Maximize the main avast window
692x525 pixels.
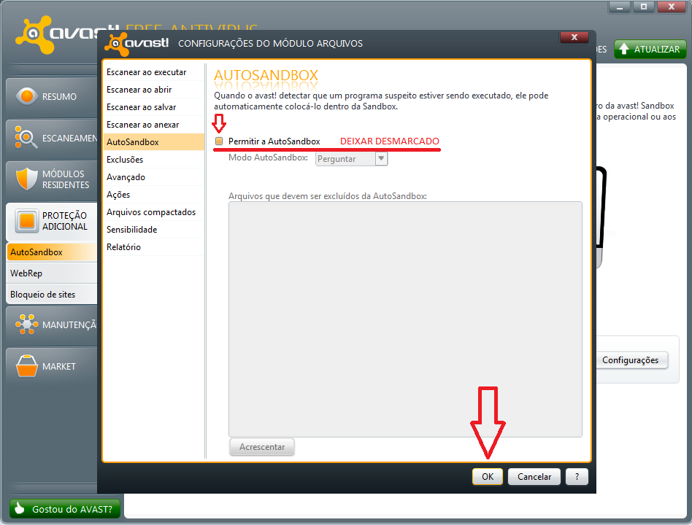pos(644,7)
